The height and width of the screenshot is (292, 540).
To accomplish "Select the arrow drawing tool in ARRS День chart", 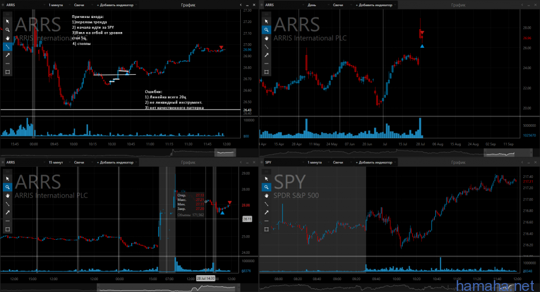I will pos(266,55).
